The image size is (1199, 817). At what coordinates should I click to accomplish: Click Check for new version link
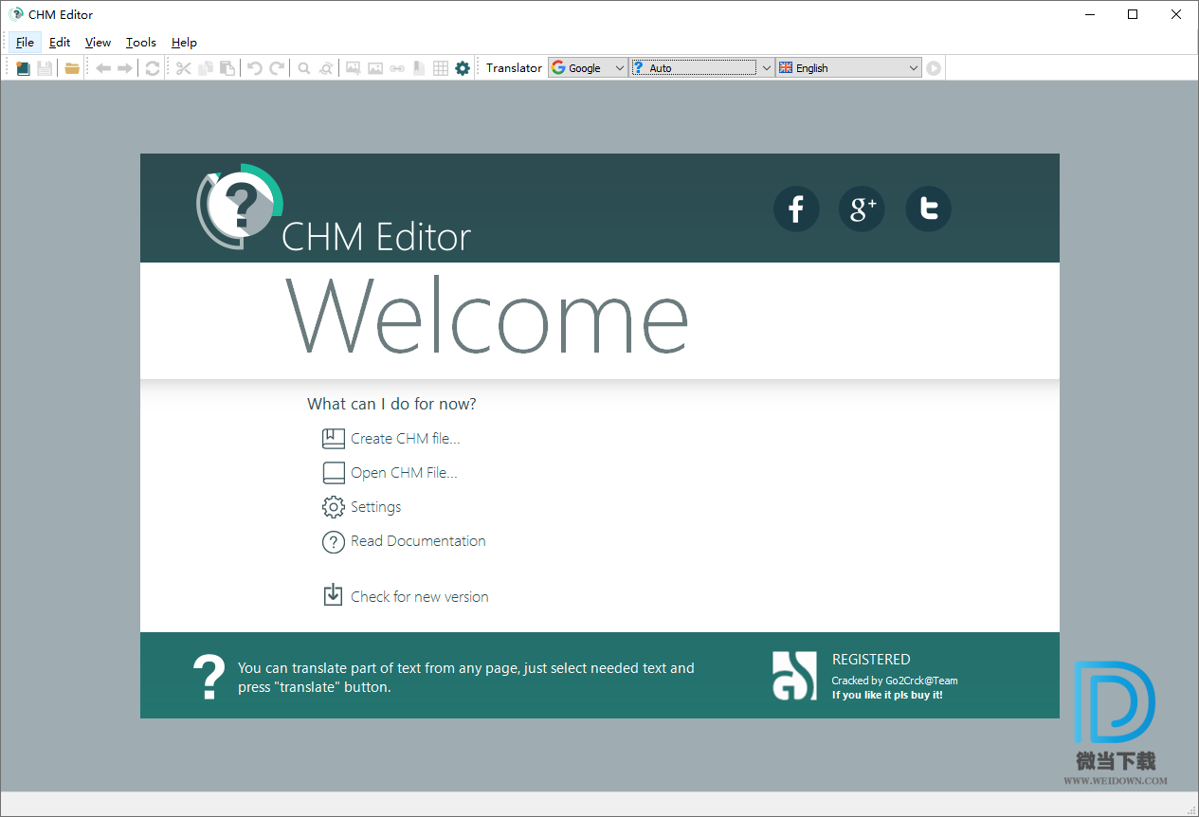(x=420, y=597)
